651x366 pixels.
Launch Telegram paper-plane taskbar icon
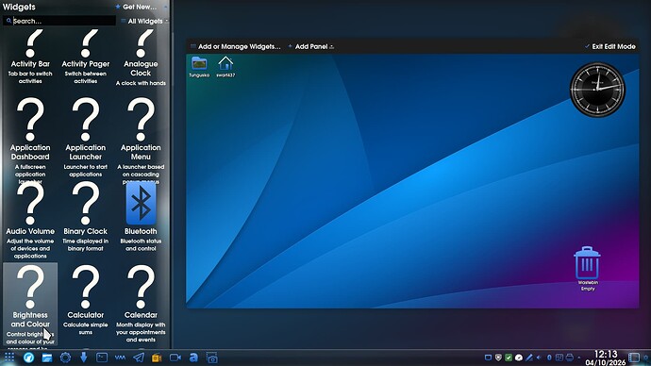click(x=139, y=358)
